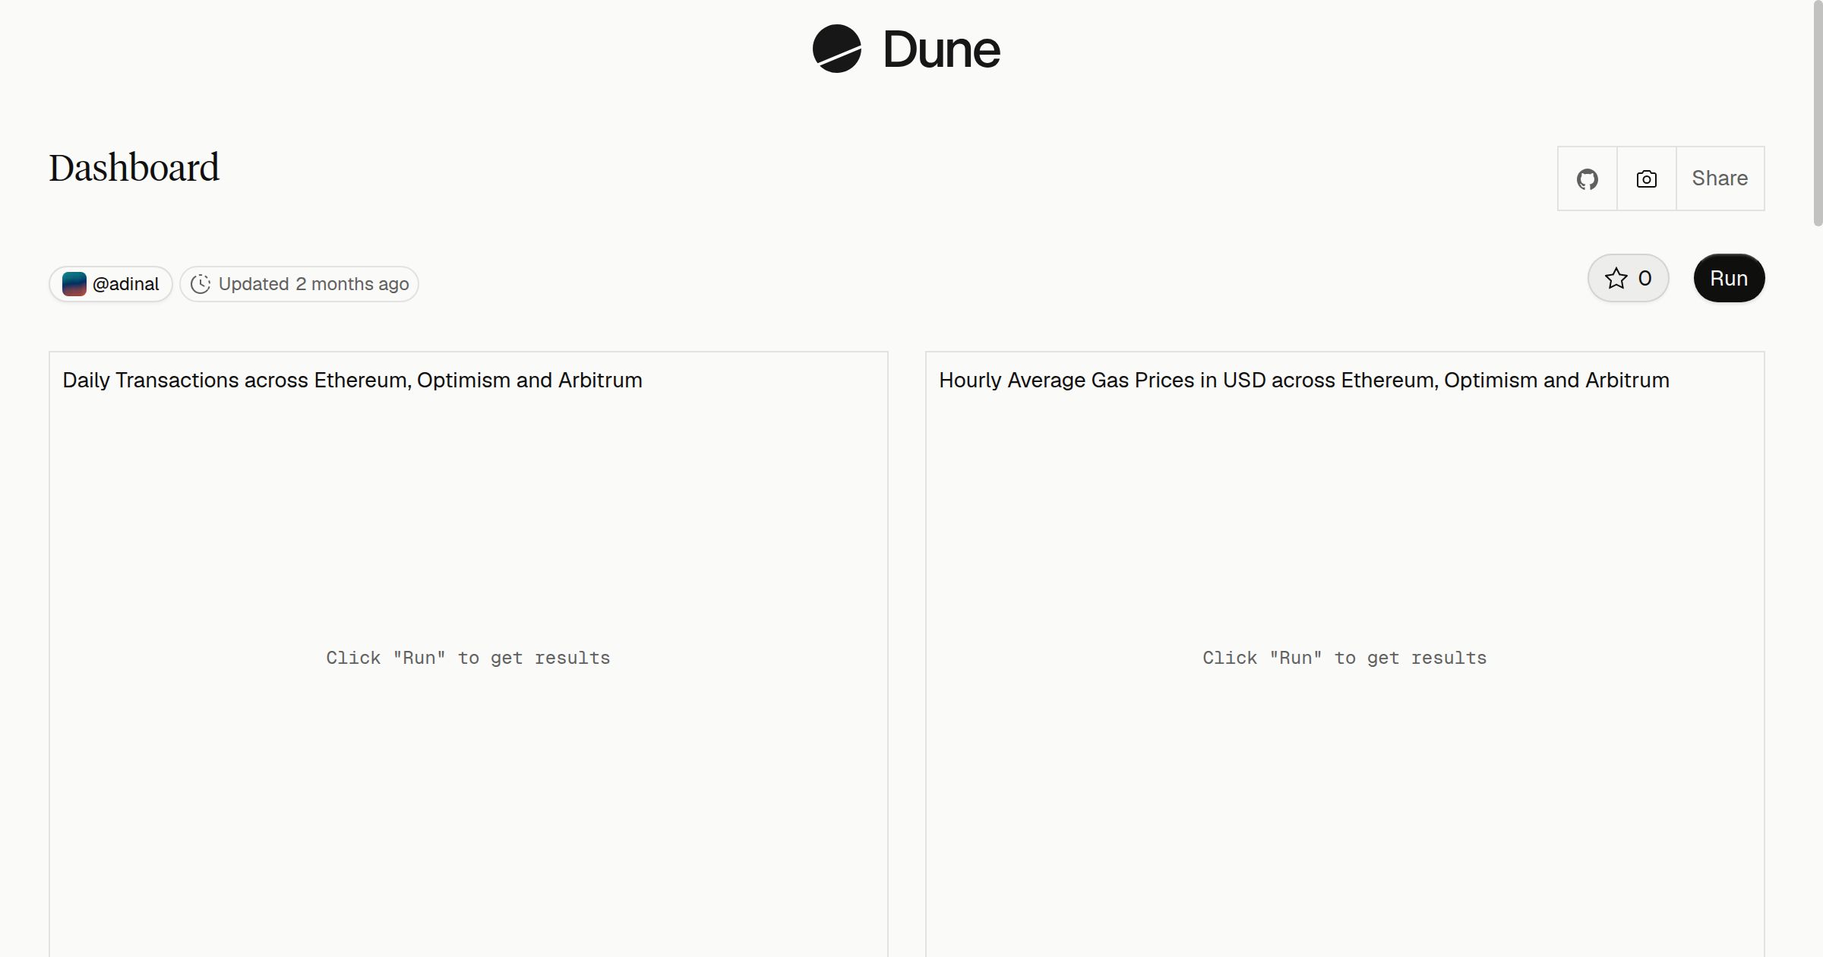Open the Hourly Average Gas Prices chart title
This screenshot has width=1823, height=957.
(1304, 380)
